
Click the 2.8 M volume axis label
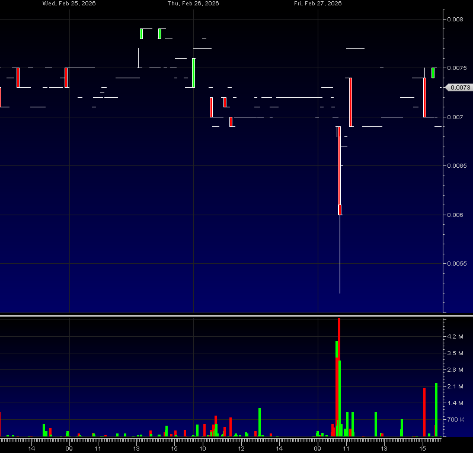(x=455, y=370)
